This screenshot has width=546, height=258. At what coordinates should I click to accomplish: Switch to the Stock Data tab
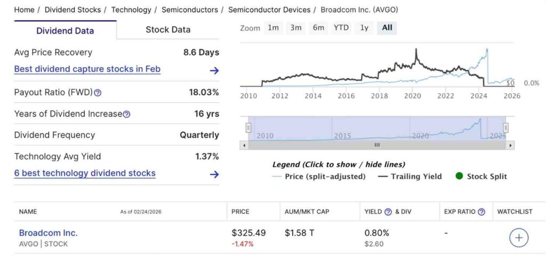pos(168,30)
